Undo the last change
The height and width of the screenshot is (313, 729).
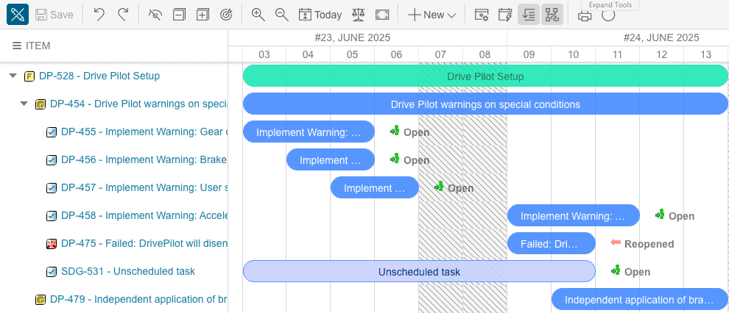tap(99, 15)
